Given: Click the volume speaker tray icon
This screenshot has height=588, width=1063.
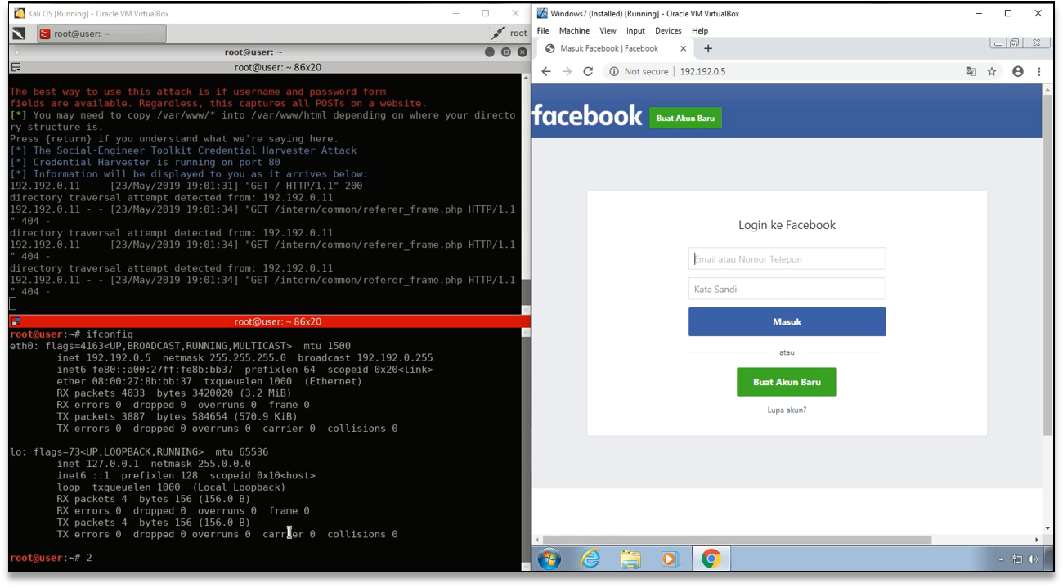Looking at the screenshot, I should tap(1033, 560).
